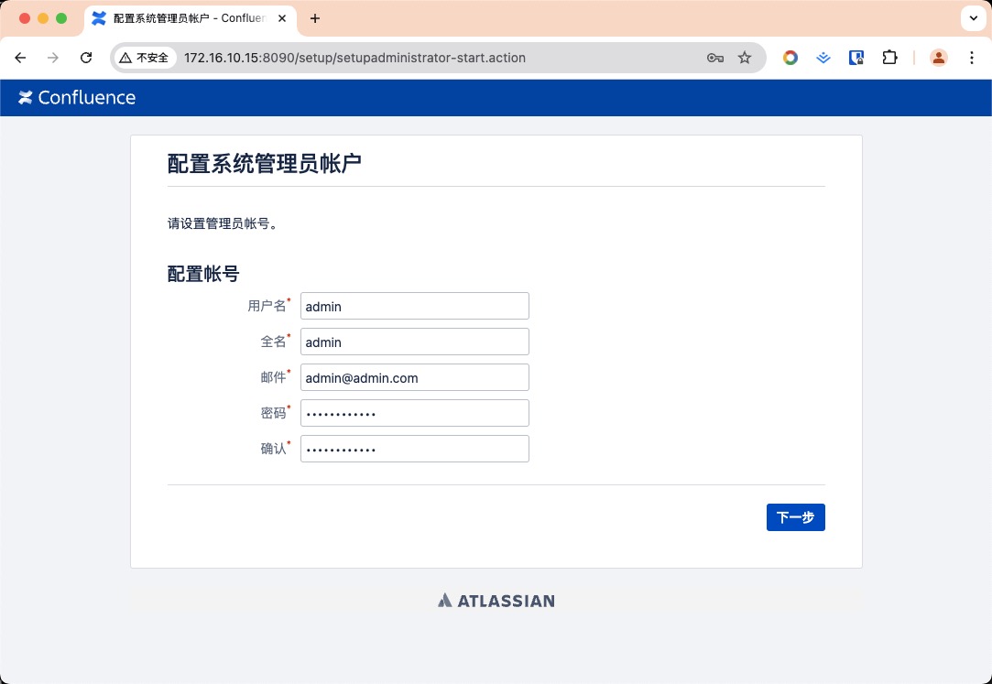
Task: Click the Atlassian footer logo
Action: pyautogui.click(x=496, y=601)
